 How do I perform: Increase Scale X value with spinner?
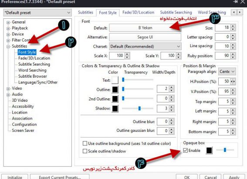127,54
